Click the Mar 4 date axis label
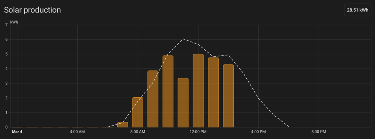Screen dimensions: 375x139 [x=17, y=132]
